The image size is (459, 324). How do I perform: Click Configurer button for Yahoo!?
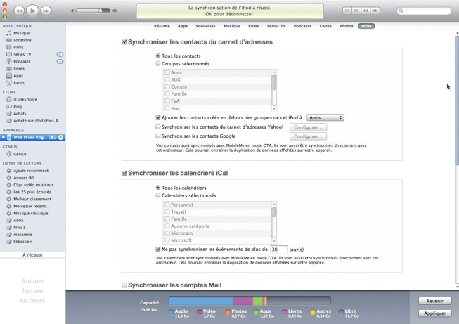(x=309, y=127)
